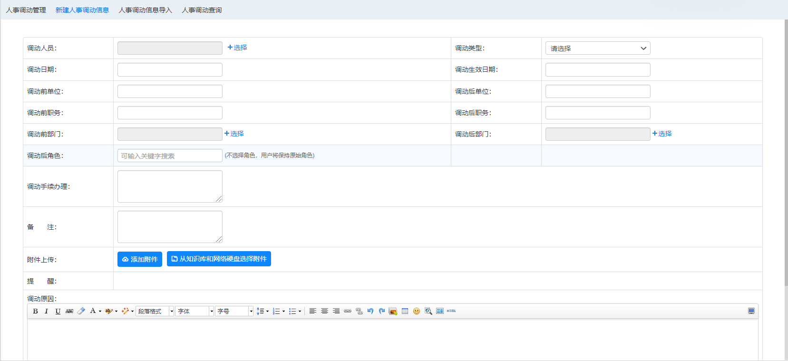Open the font color picker arrow

(x=100, y=312)
